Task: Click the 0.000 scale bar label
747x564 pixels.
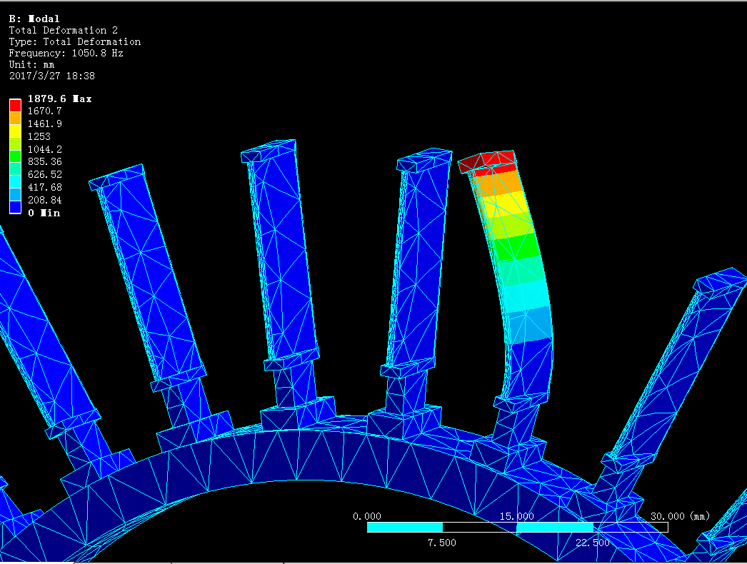Action: 367,516
